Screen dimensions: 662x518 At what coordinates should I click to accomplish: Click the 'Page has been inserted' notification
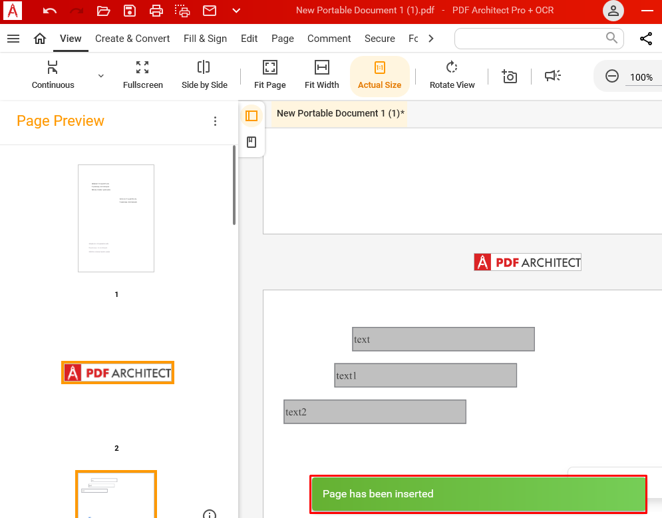[478, 494]
